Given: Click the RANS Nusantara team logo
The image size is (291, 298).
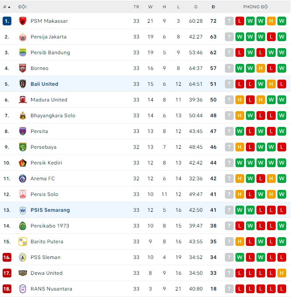Looking at the screenshot, I should tap(23, 289).
